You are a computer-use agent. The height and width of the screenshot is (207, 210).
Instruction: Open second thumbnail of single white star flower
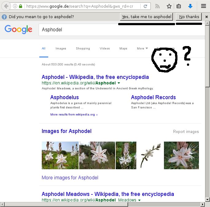point(97,155)
